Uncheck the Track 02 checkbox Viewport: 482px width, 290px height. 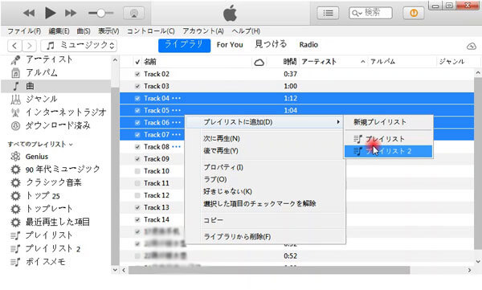(137, 74)
